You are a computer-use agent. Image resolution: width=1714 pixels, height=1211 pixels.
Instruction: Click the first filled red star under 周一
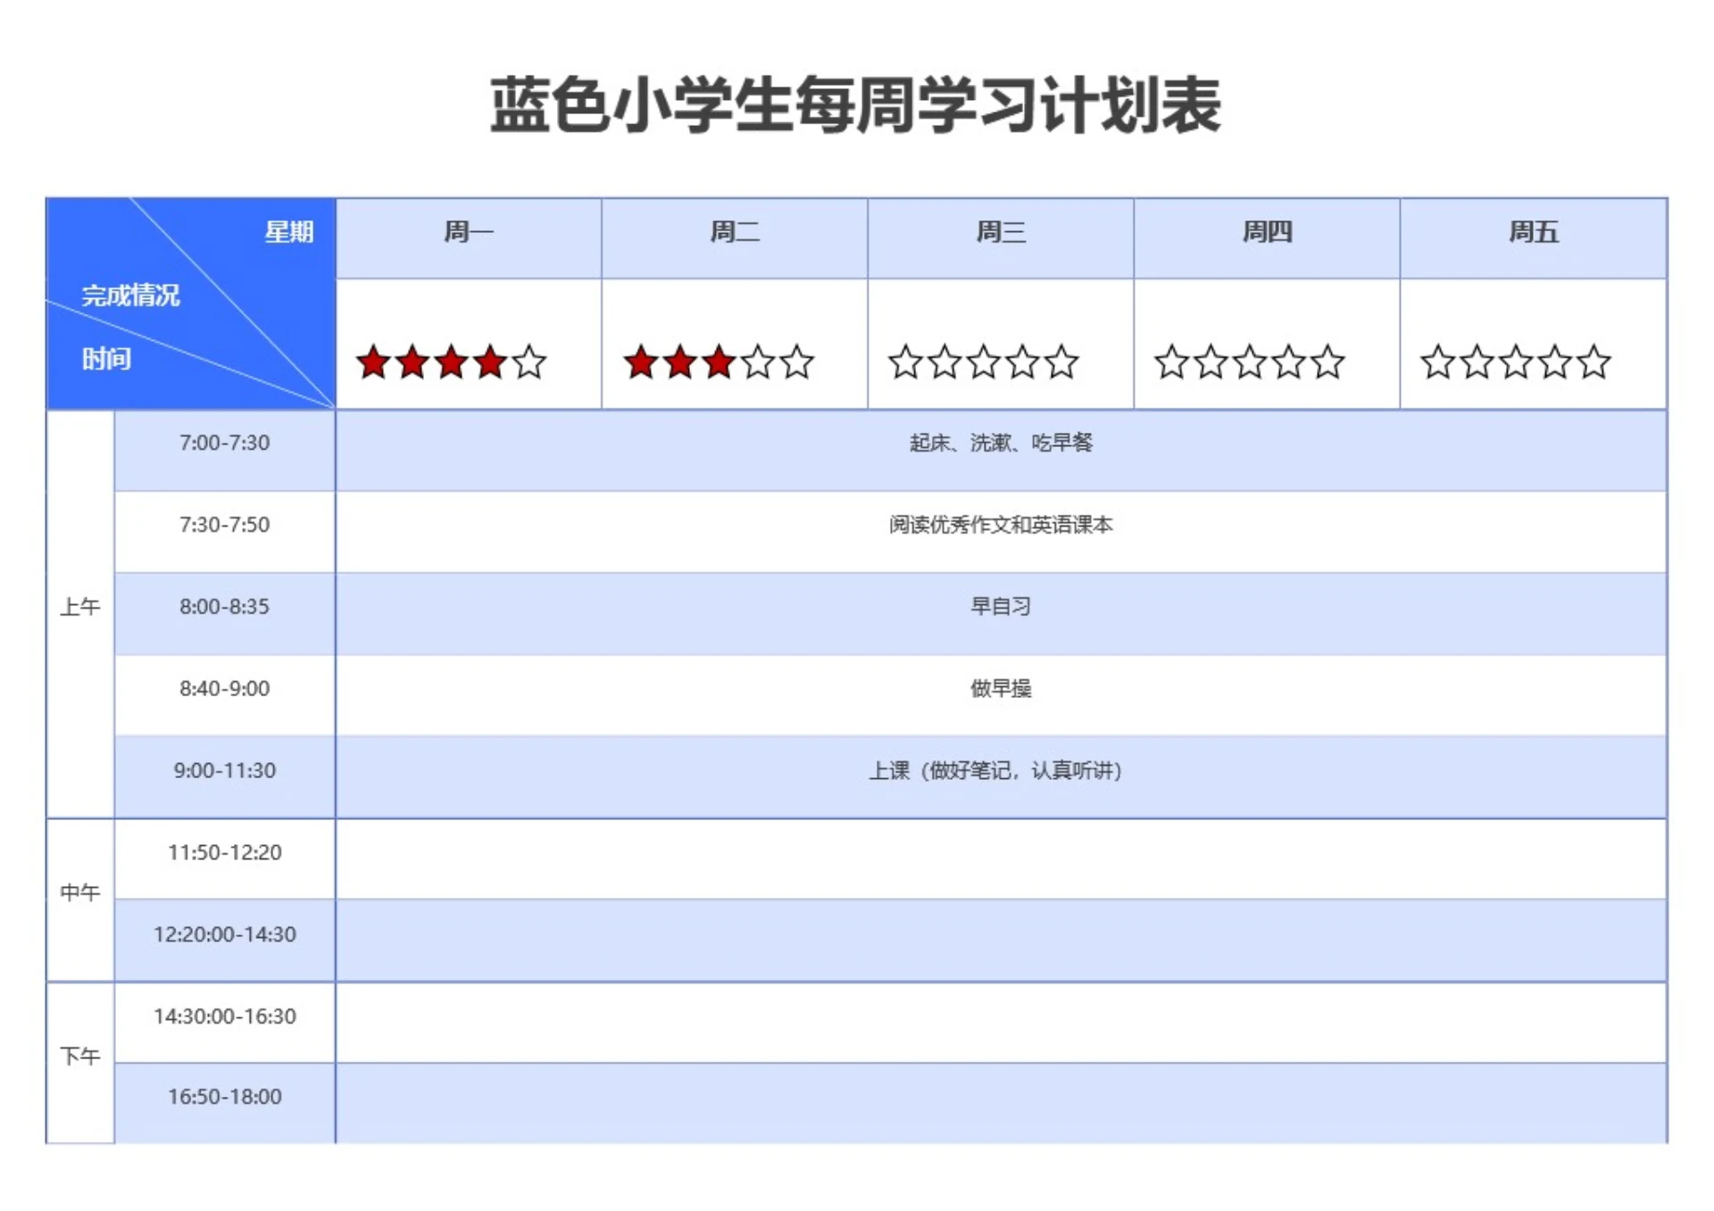tap(373, 362)
